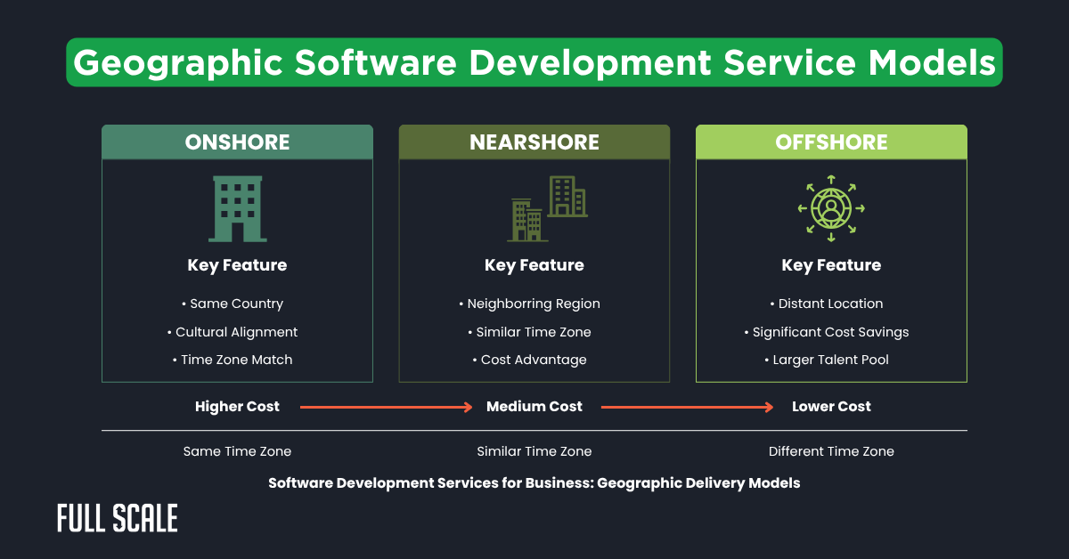
Task: Collapse the Offshore Key Feature section
Action: coord(831,264)
